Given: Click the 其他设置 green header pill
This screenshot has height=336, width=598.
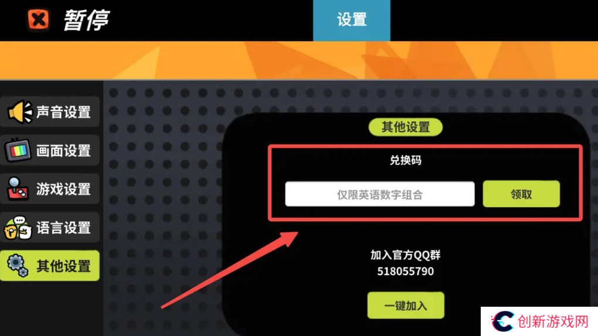Looking at the screenshot, I should coord(405,127).
